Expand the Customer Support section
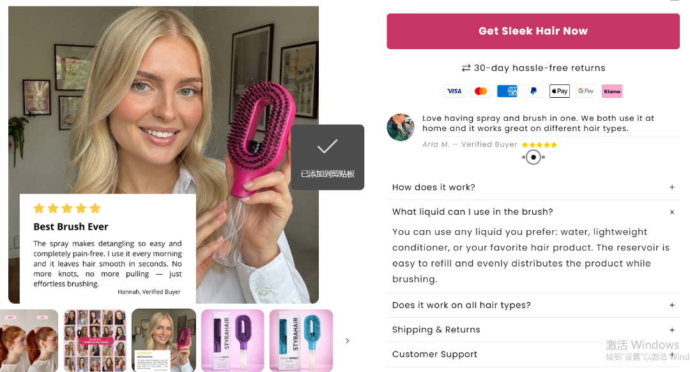Image resolution: width=690 pixels, height=372 pixels. [533, 354]
